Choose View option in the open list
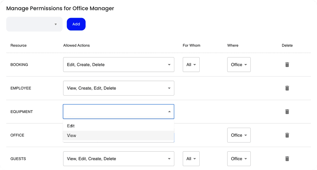317x170 pixels. pyautogui.click(x=118, y=135)
